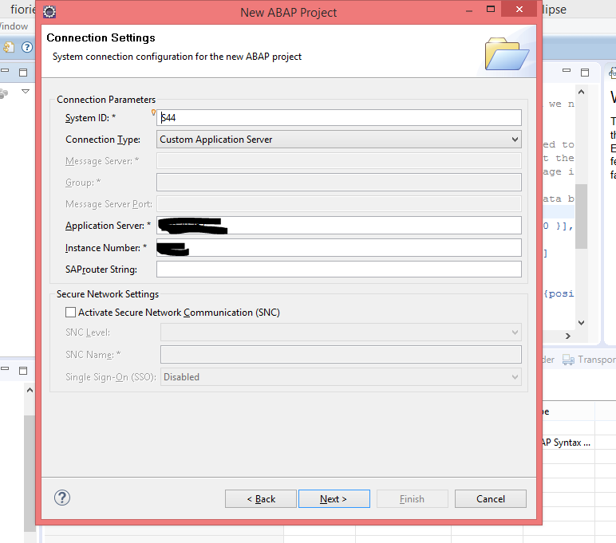The image size is (616, 543).
Task: Click the System ID input field
Action: [x=339, y=118]
